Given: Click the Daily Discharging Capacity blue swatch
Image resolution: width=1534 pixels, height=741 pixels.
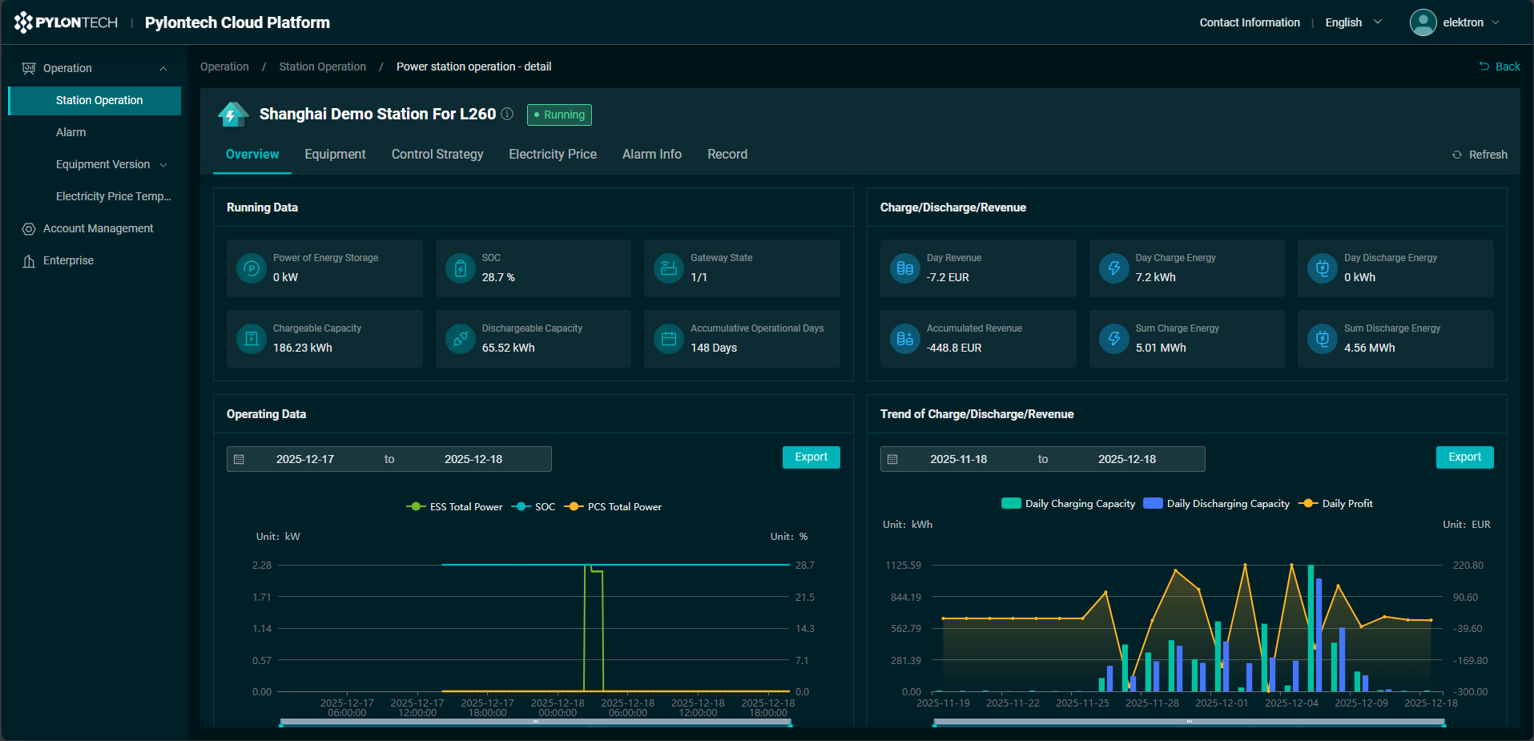Looking at the screenshot, I should (x=1153, y=503).
